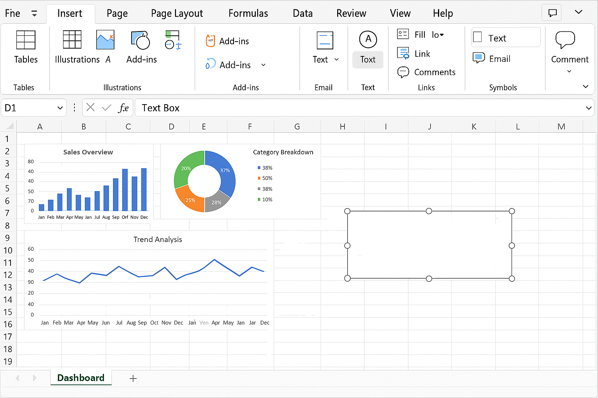Expand the Name Box dropdown
Viewport: 598px width, 398px height.
pos(60,108)
